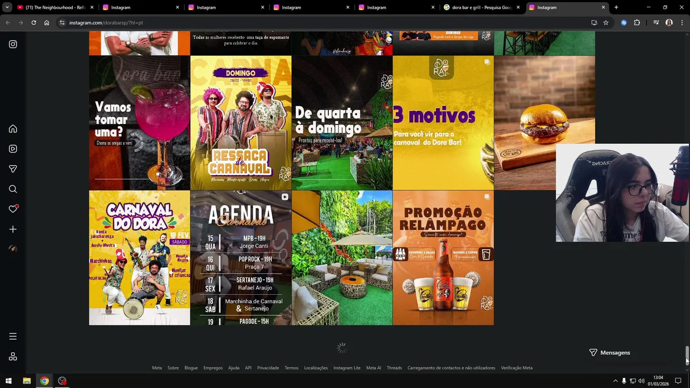The image size is (690, 388).
Task: Open the Sobre footer link
Action: (x=173, y=368)
